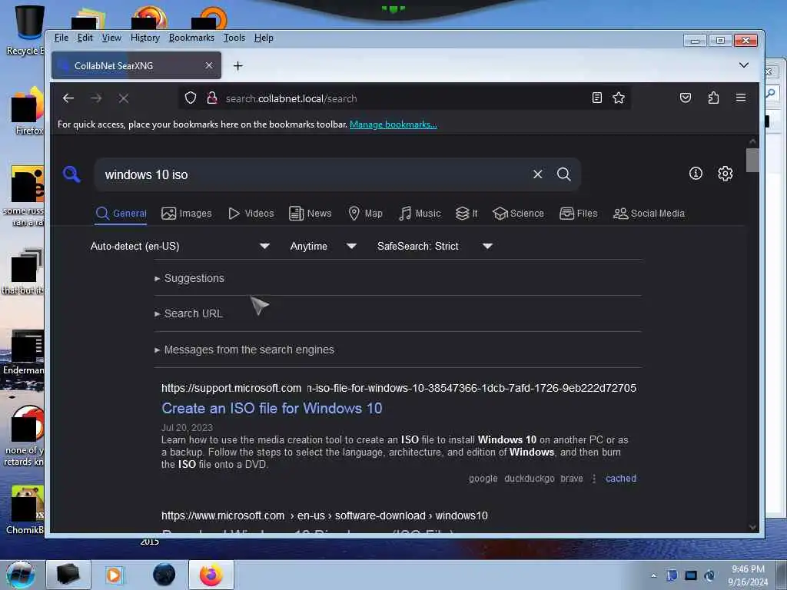Viewport: 787px width, 590px height.
Task: Click the address bar URL field
Action: coord(404,98)
